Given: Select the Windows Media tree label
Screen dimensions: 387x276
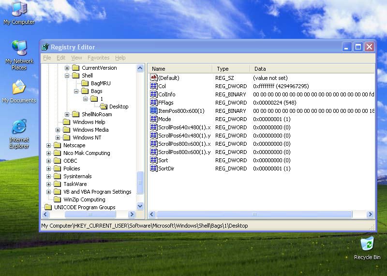Looking at the screenshot, I should tap(90, 130).
